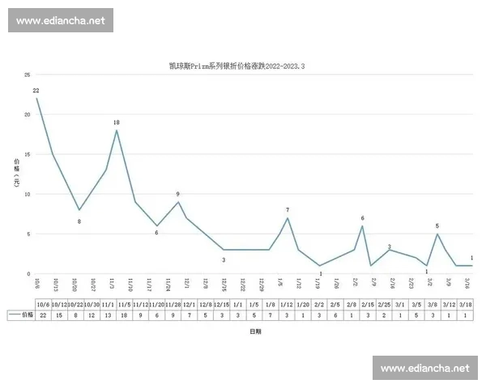
Task: Click the x-axis tick label 10/27
Action: pos(92,285)
